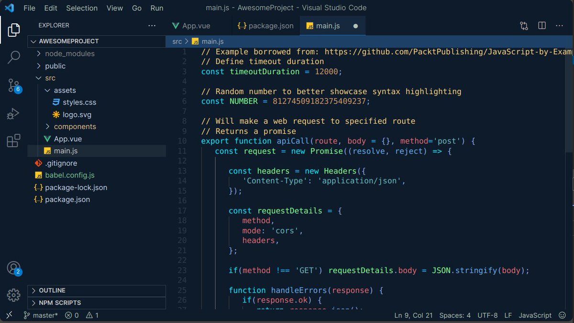Viewport: 574px width, 323px height.
Task: Open package-lock.json in the file tree
Action: pos(97,188)
